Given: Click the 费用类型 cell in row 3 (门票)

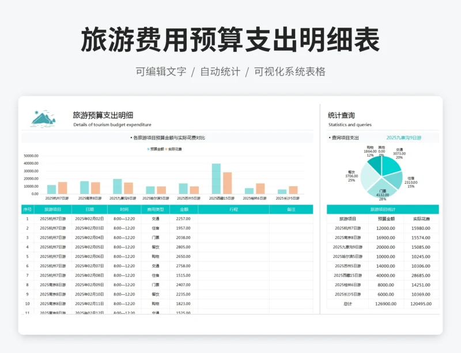Looking at the screenshot, I should (156, 237).
